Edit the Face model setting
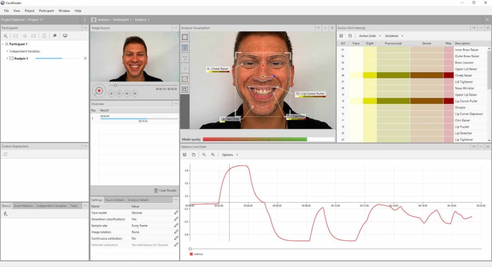 coord(176,213)
